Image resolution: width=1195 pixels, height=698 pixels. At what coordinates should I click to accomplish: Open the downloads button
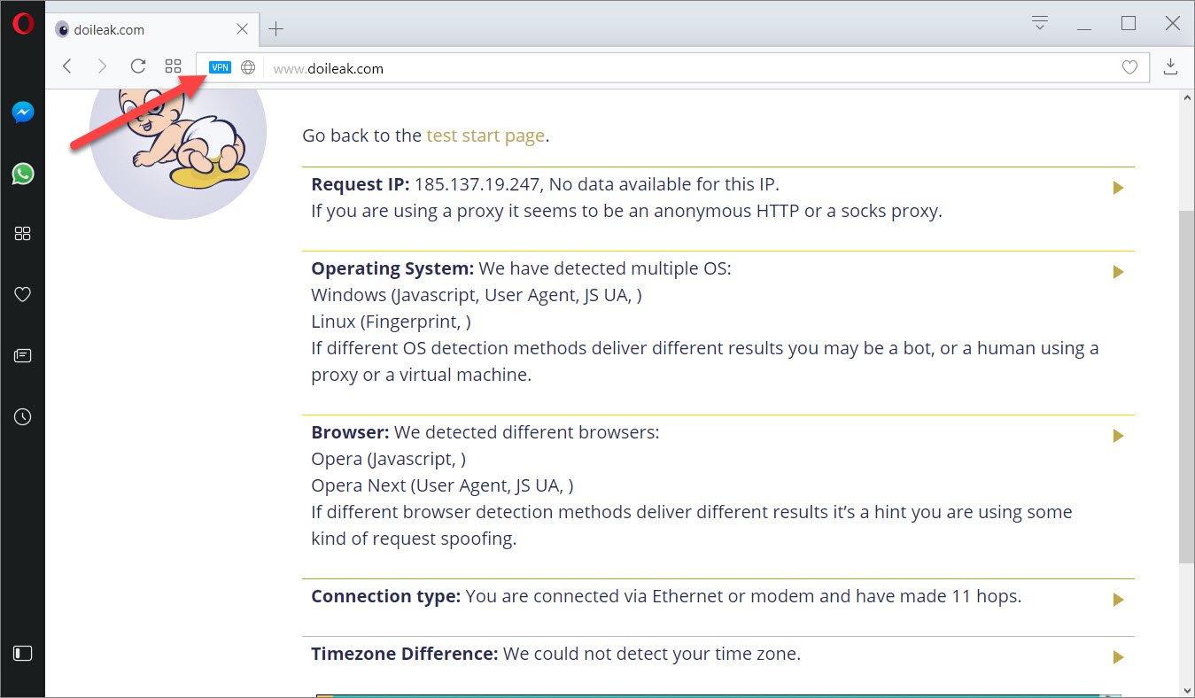1170,66
